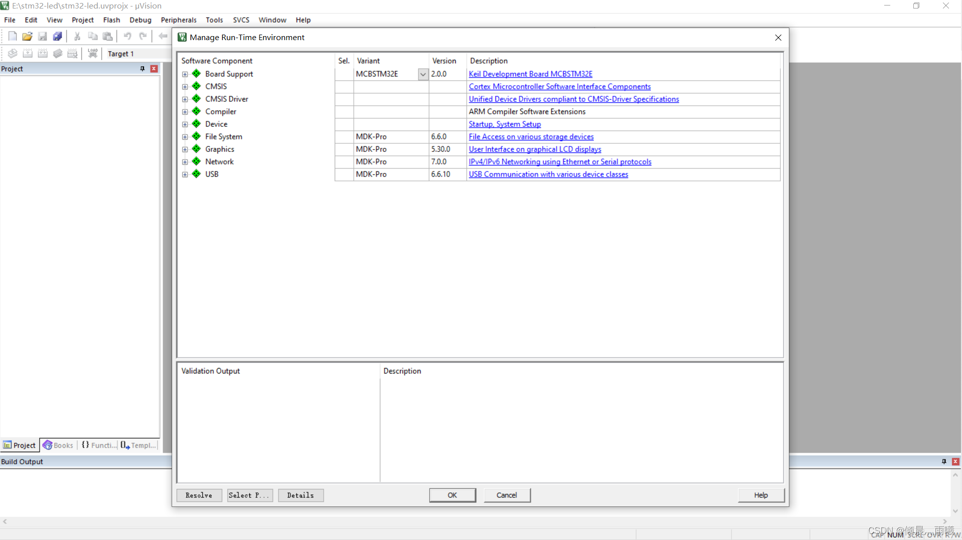Expand the CMSIS component tree node
The image size is (962, 540).
coord(185,87)
